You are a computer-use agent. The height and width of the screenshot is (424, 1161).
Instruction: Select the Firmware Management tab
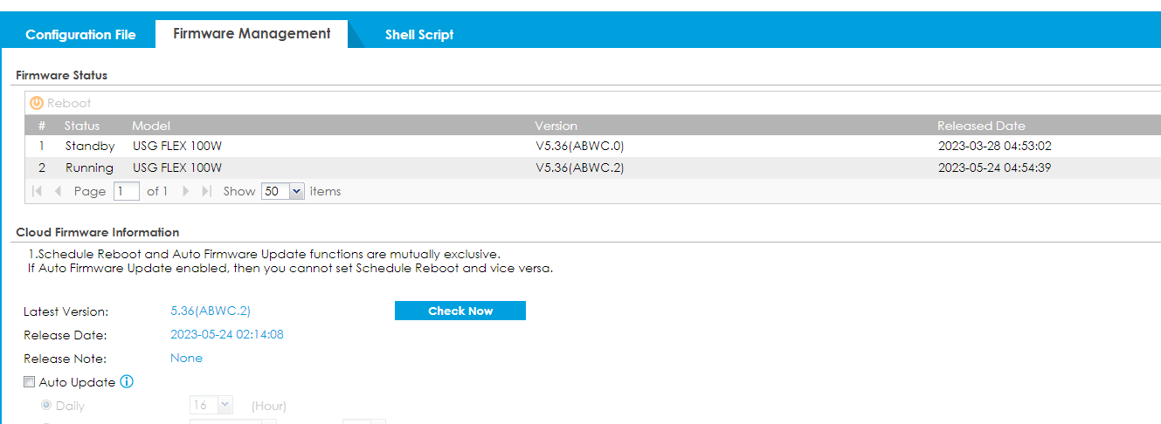point(252,34)
